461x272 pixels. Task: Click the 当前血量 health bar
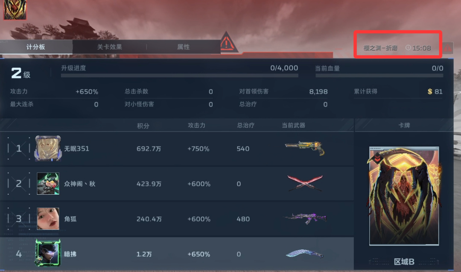(379, 76)
